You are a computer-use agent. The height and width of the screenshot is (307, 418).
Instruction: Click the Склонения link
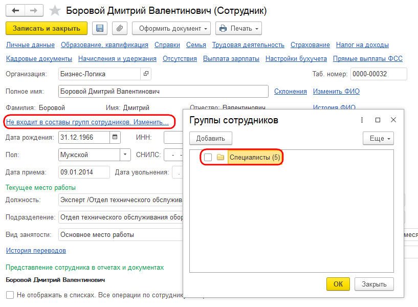[x=290, y=92]
